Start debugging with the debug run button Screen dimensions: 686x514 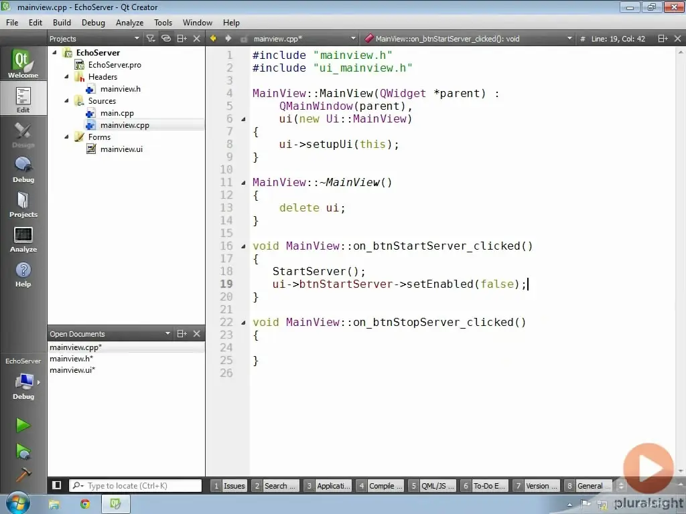[x=23, y=451]
